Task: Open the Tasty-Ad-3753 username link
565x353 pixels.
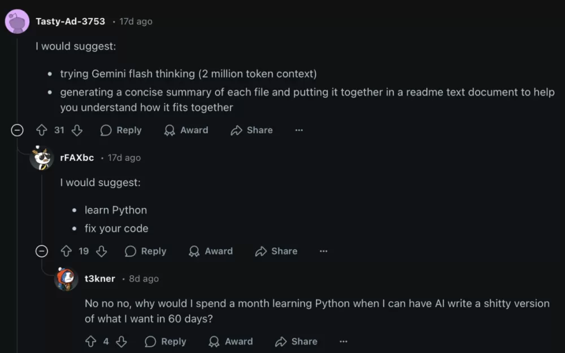Action: [70, 21]
